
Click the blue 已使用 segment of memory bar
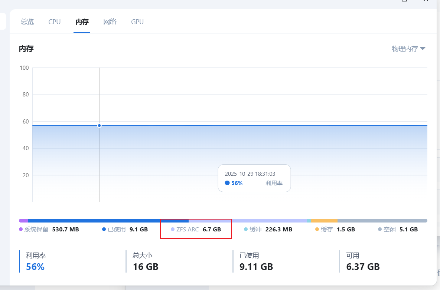tap(108, 221)
